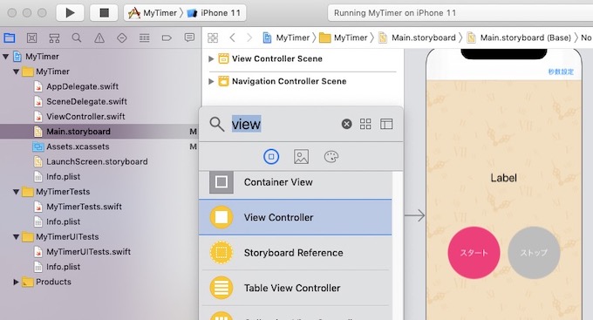The width and height of the screenshot is (593, 320).
Task: Clear the library search text
Action: pos(346,124)
